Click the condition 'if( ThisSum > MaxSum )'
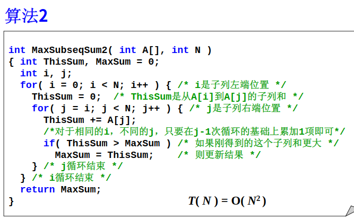Screen dimensions: 354x220 pos(107,144)
